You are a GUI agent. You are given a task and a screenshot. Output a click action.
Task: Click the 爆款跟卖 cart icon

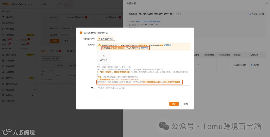pos(3,17)
